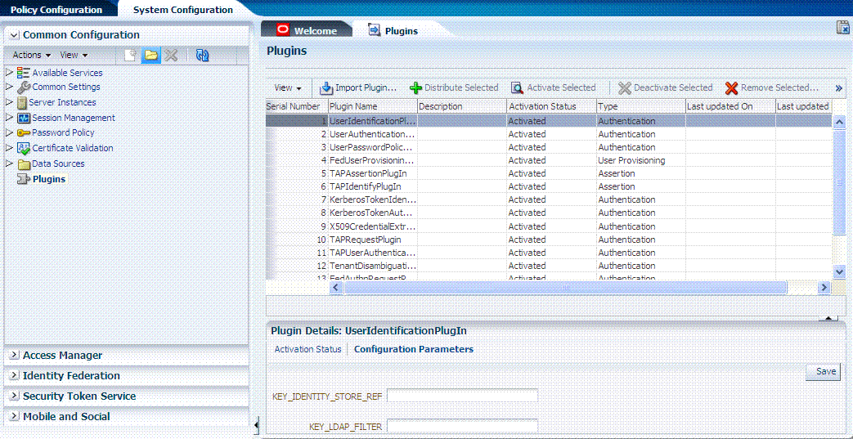Select the System Configuration tab
This screenshot has width=853, height=439.
click(x=183, y=10)
